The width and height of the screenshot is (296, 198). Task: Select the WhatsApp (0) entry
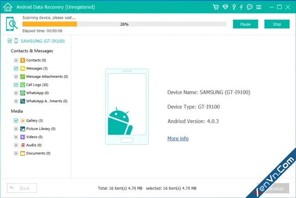point(37,93)
